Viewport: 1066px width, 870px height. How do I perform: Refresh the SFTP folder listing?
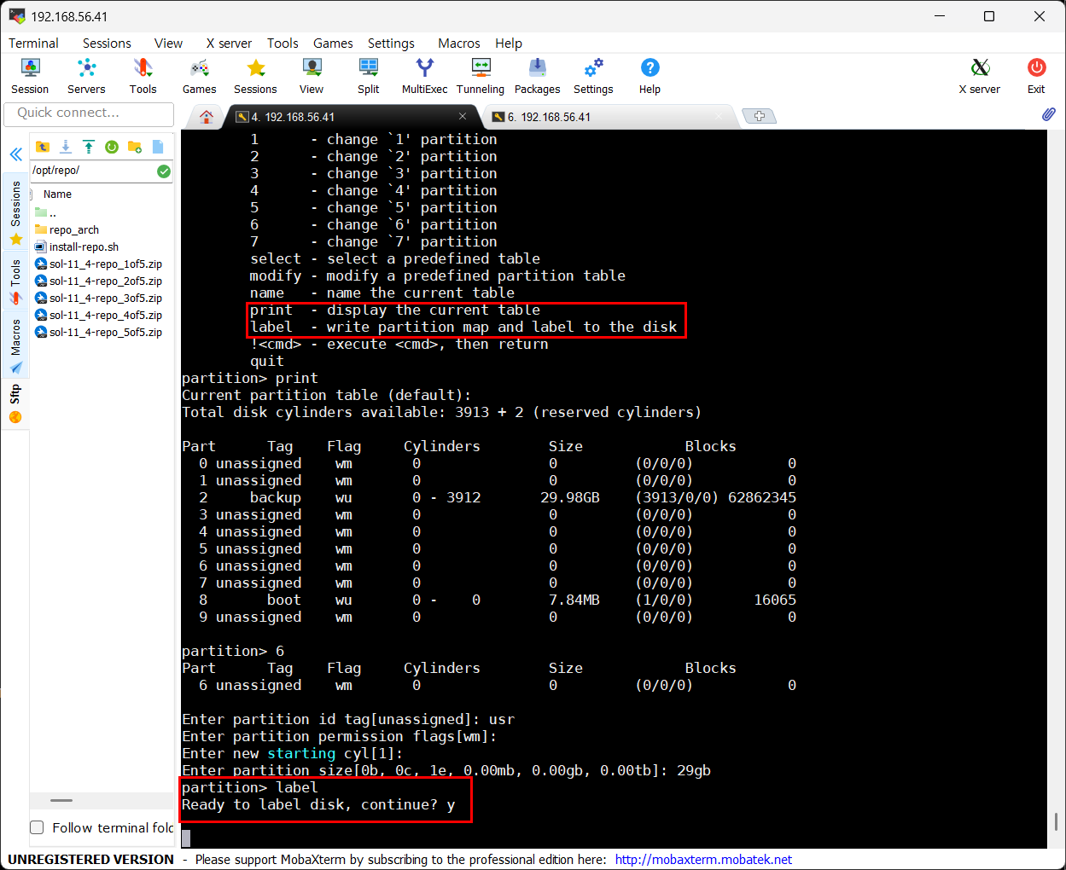[112, 147]
